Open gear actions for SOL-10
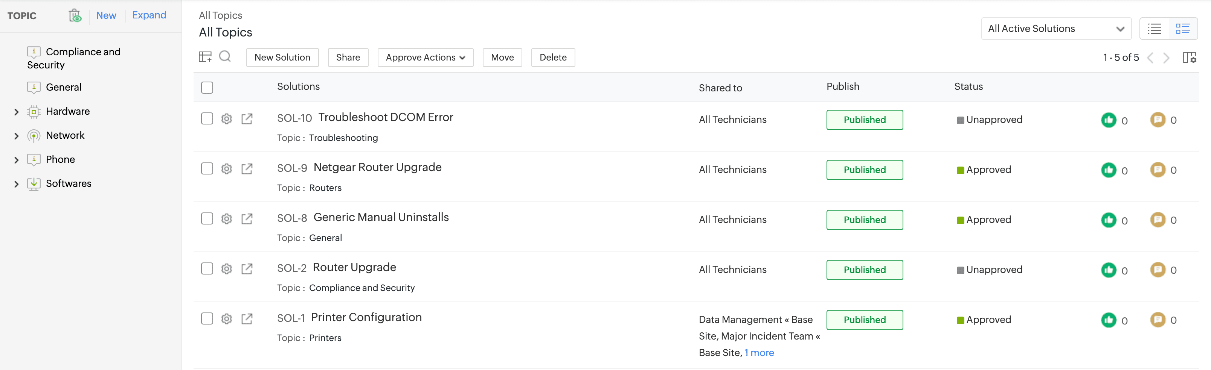Image resolution: width=1211 pixels, height=370 pixels. (x=227, y=119)
